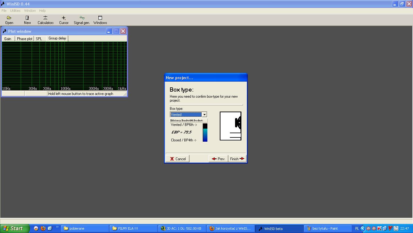Click the EBP = 79,5 value text
Image resolution: width=413 pixels, height=233 pixels.
(182, 132)
